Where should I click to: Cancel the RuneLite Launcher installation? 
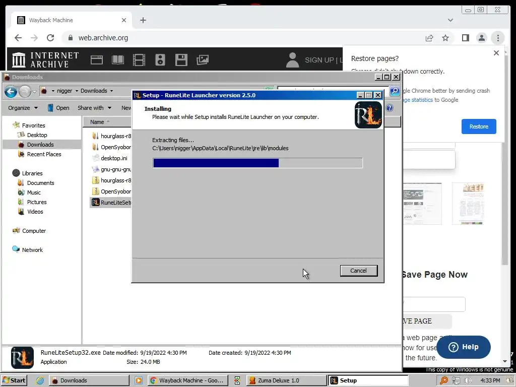[359, 271]
